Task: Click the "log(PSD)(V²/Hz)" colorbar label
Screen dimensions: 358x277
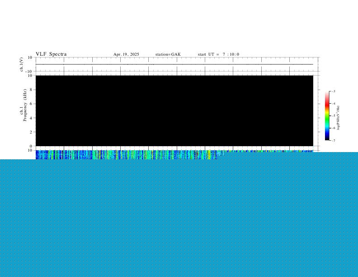Action: click(338, 118)
